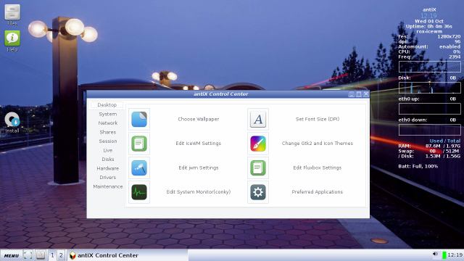Switch to workspace 2 in the taskbar

[61, 255]
